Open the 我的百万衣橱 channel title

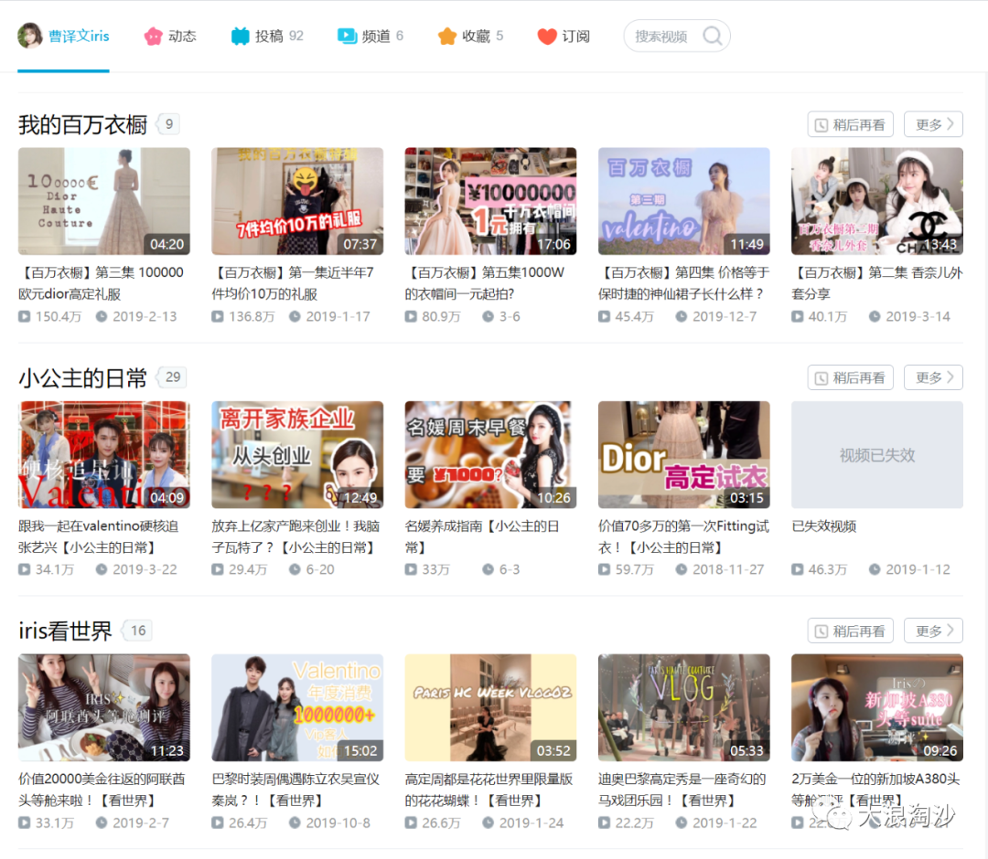[82, 124]
